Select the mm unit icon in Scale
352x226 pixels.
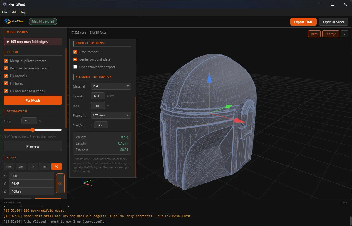(9, 166)
